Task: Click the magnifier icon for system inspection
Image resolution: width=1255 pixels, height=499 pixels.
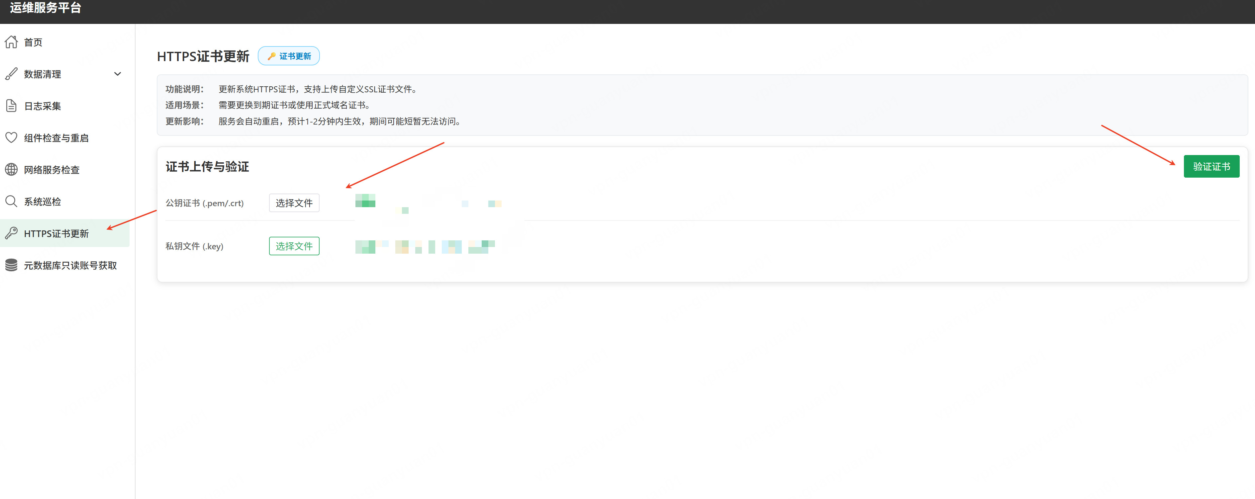Action: [11, 202]
